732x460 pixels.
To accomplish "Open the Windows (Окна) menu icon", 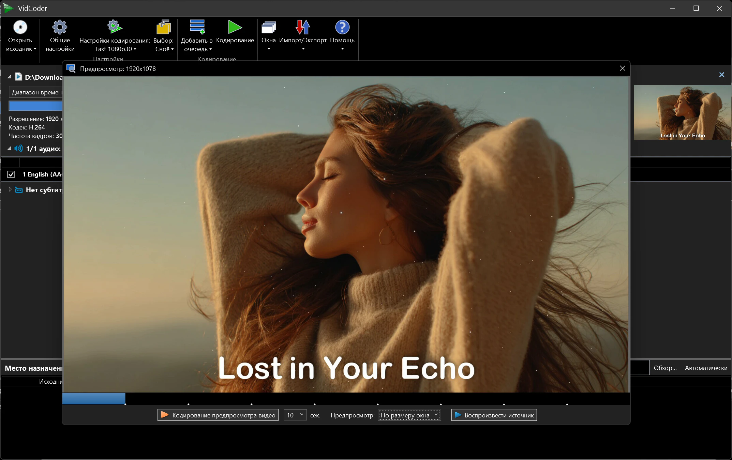I will pos(268,28).
